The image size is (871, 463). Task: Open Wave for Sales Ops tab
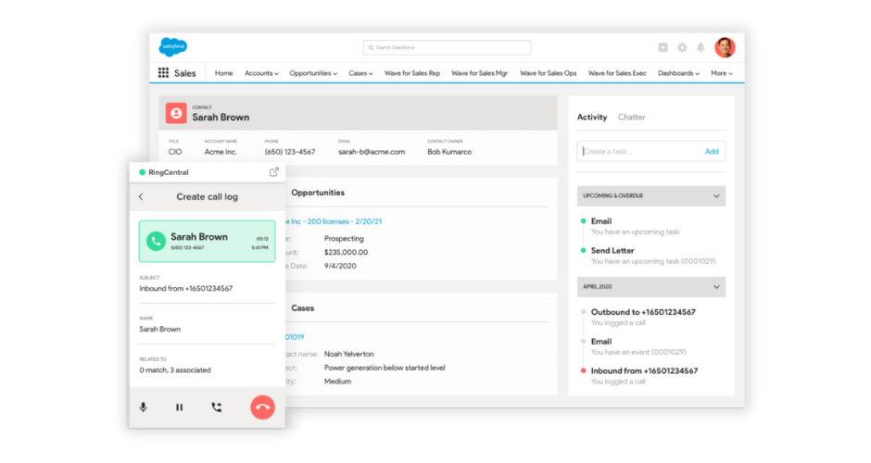pyautogui.click(x=549, y=73)
